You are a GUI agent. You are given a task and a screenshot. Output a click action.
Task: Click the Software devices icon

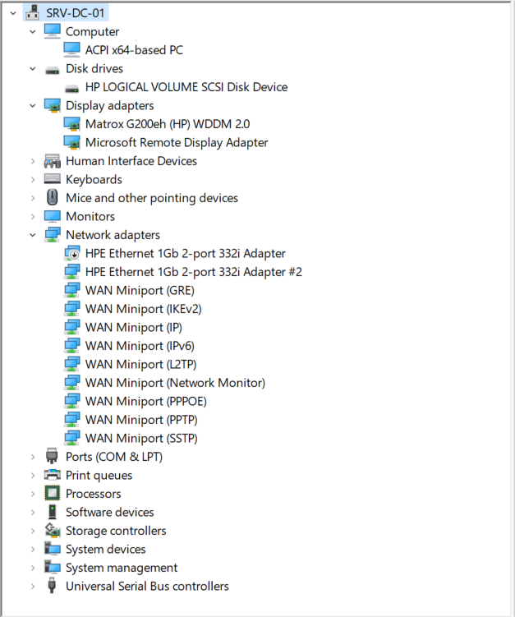point(52,512)
